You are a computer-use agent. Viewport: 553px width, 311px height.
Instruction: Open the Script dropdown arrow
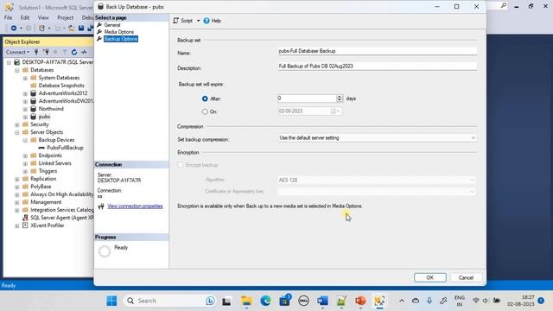coord(198,21)
